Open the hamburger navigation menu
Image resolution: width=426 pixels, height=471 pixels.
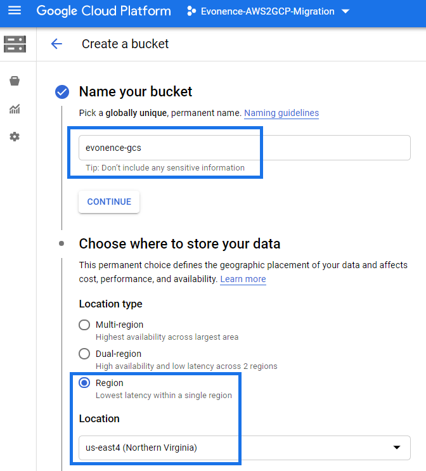tap(15, 11)
